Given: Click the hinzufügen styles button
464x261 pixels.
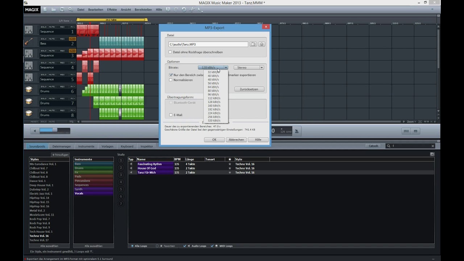Looking at the screenshot, I should [60, 155].
